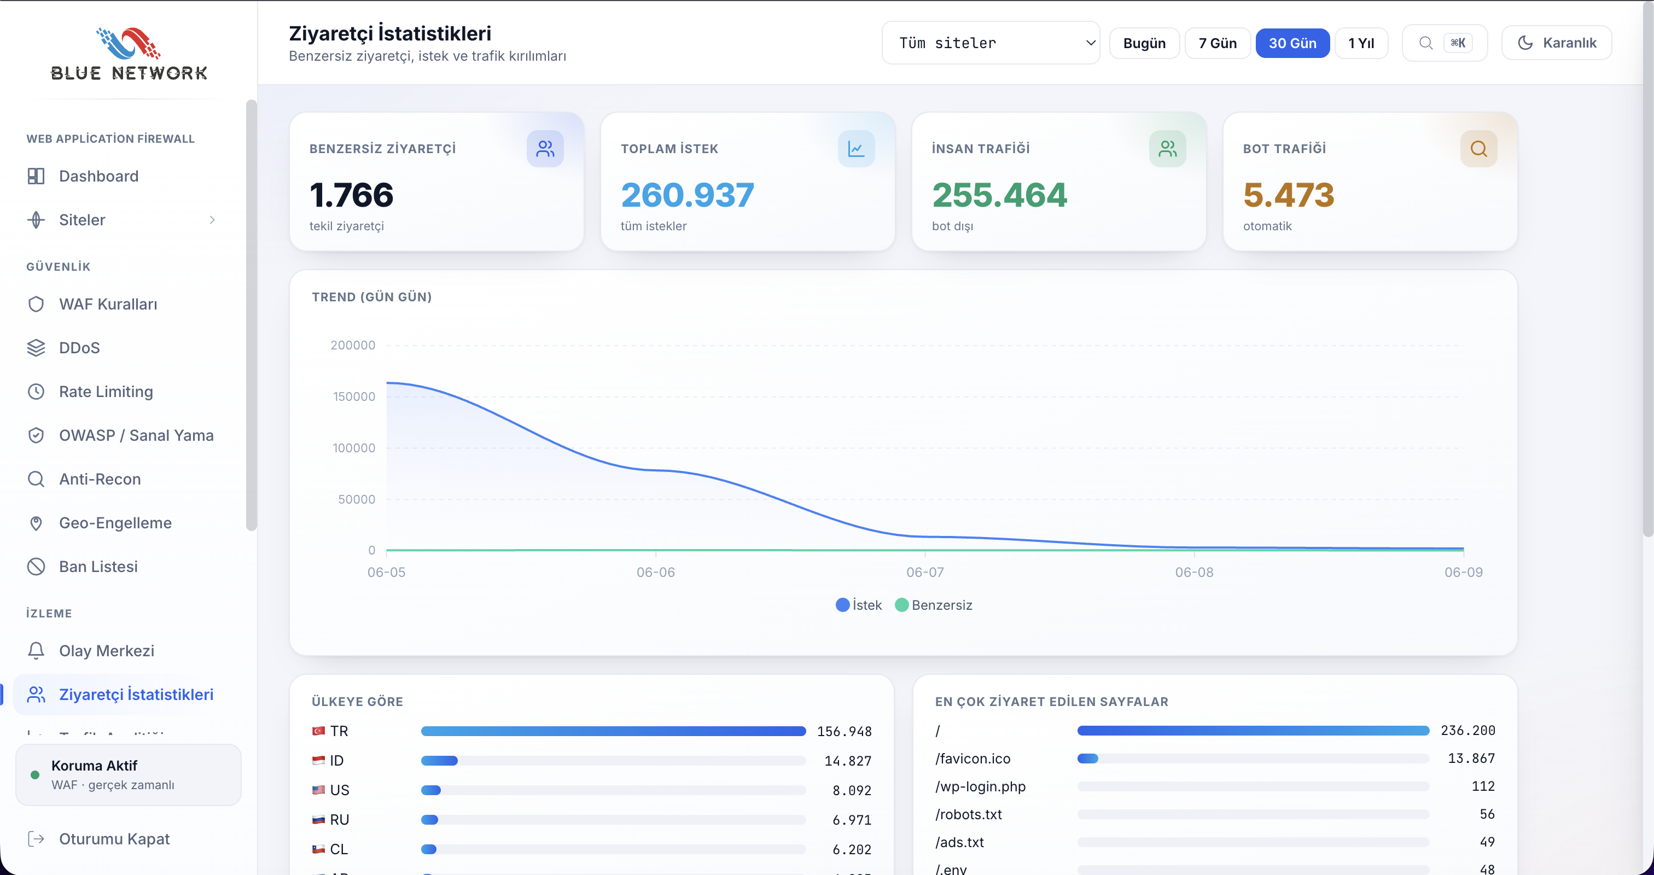This screenshot has height=875, width=1654.
Task: Click the TR country progress bar
Action: click(x=613, y=731)
